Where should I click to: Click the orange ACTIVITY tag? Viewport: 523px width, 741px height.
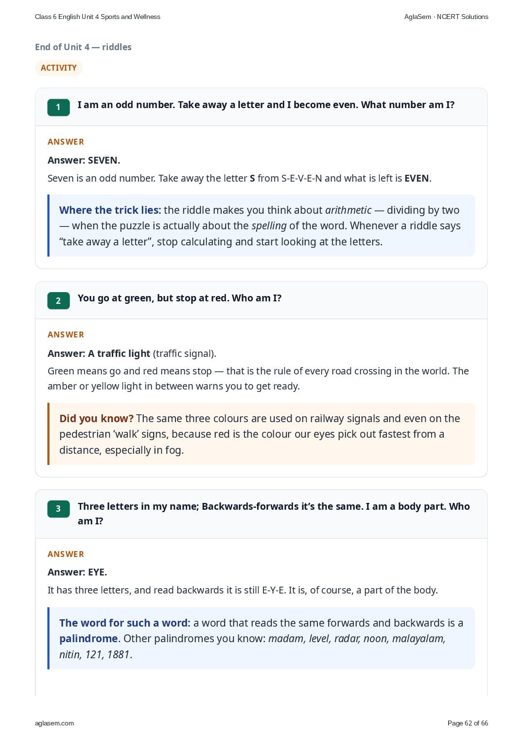59,68
